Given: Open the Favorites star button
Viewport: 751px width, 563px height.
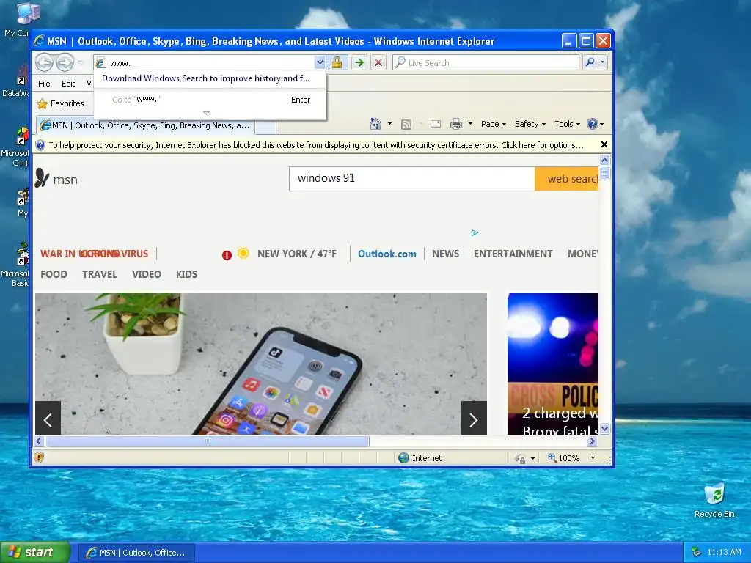Looking at the screenshot, I should tap(60, 103).
